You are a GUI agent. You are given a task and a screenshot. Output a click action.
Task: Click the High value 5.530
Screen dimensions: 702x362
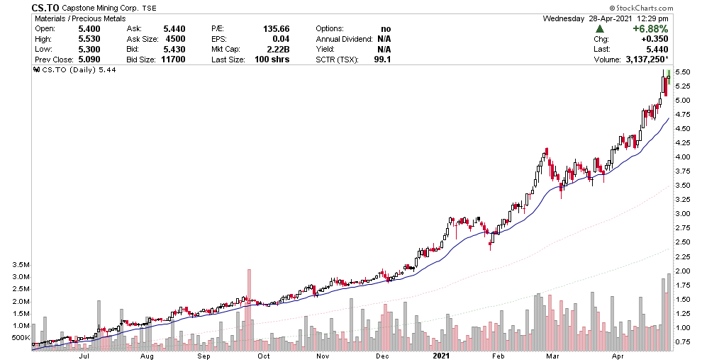[89, 39]
